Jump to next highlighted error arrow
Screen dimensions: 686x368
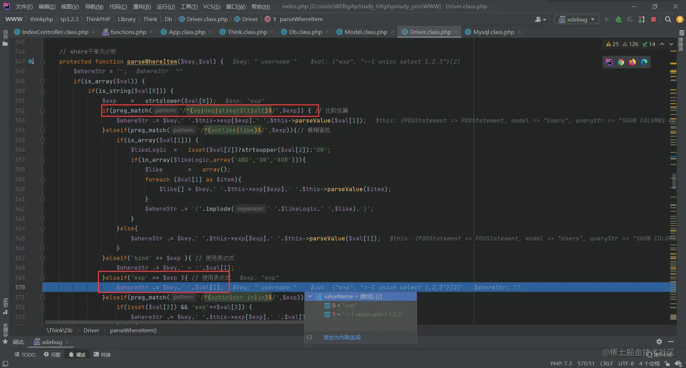click(671, 44)
